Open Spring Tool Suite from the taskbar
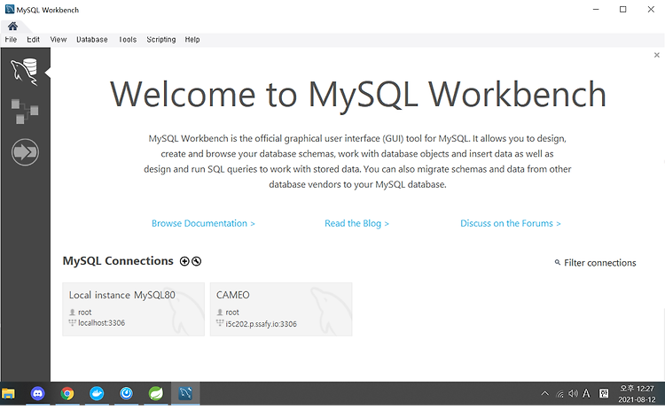The height and width of the screenshot is (417, 665). (x=156, y=394)
